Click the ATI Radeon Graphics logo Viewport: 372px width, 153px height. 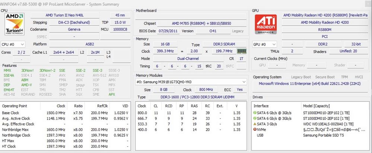(x=266, y=24)
